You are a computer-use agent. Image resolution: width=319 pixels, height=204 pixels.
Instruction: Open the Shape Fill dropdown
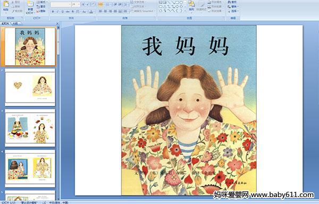click(216, 2)
